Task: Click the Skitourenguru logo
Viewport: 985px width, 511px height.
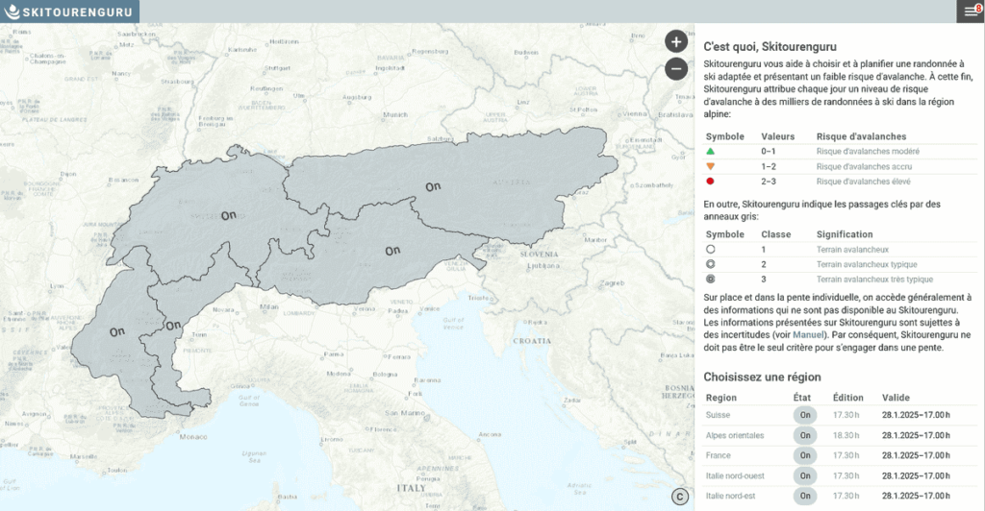Action: click(x=69, y=12)
